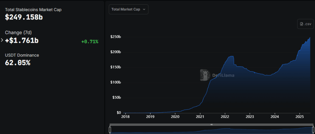This screenshot has width=315, height=134.
Task: Click the 2022 label on the time axis
Action: click(x=225, y=117)
